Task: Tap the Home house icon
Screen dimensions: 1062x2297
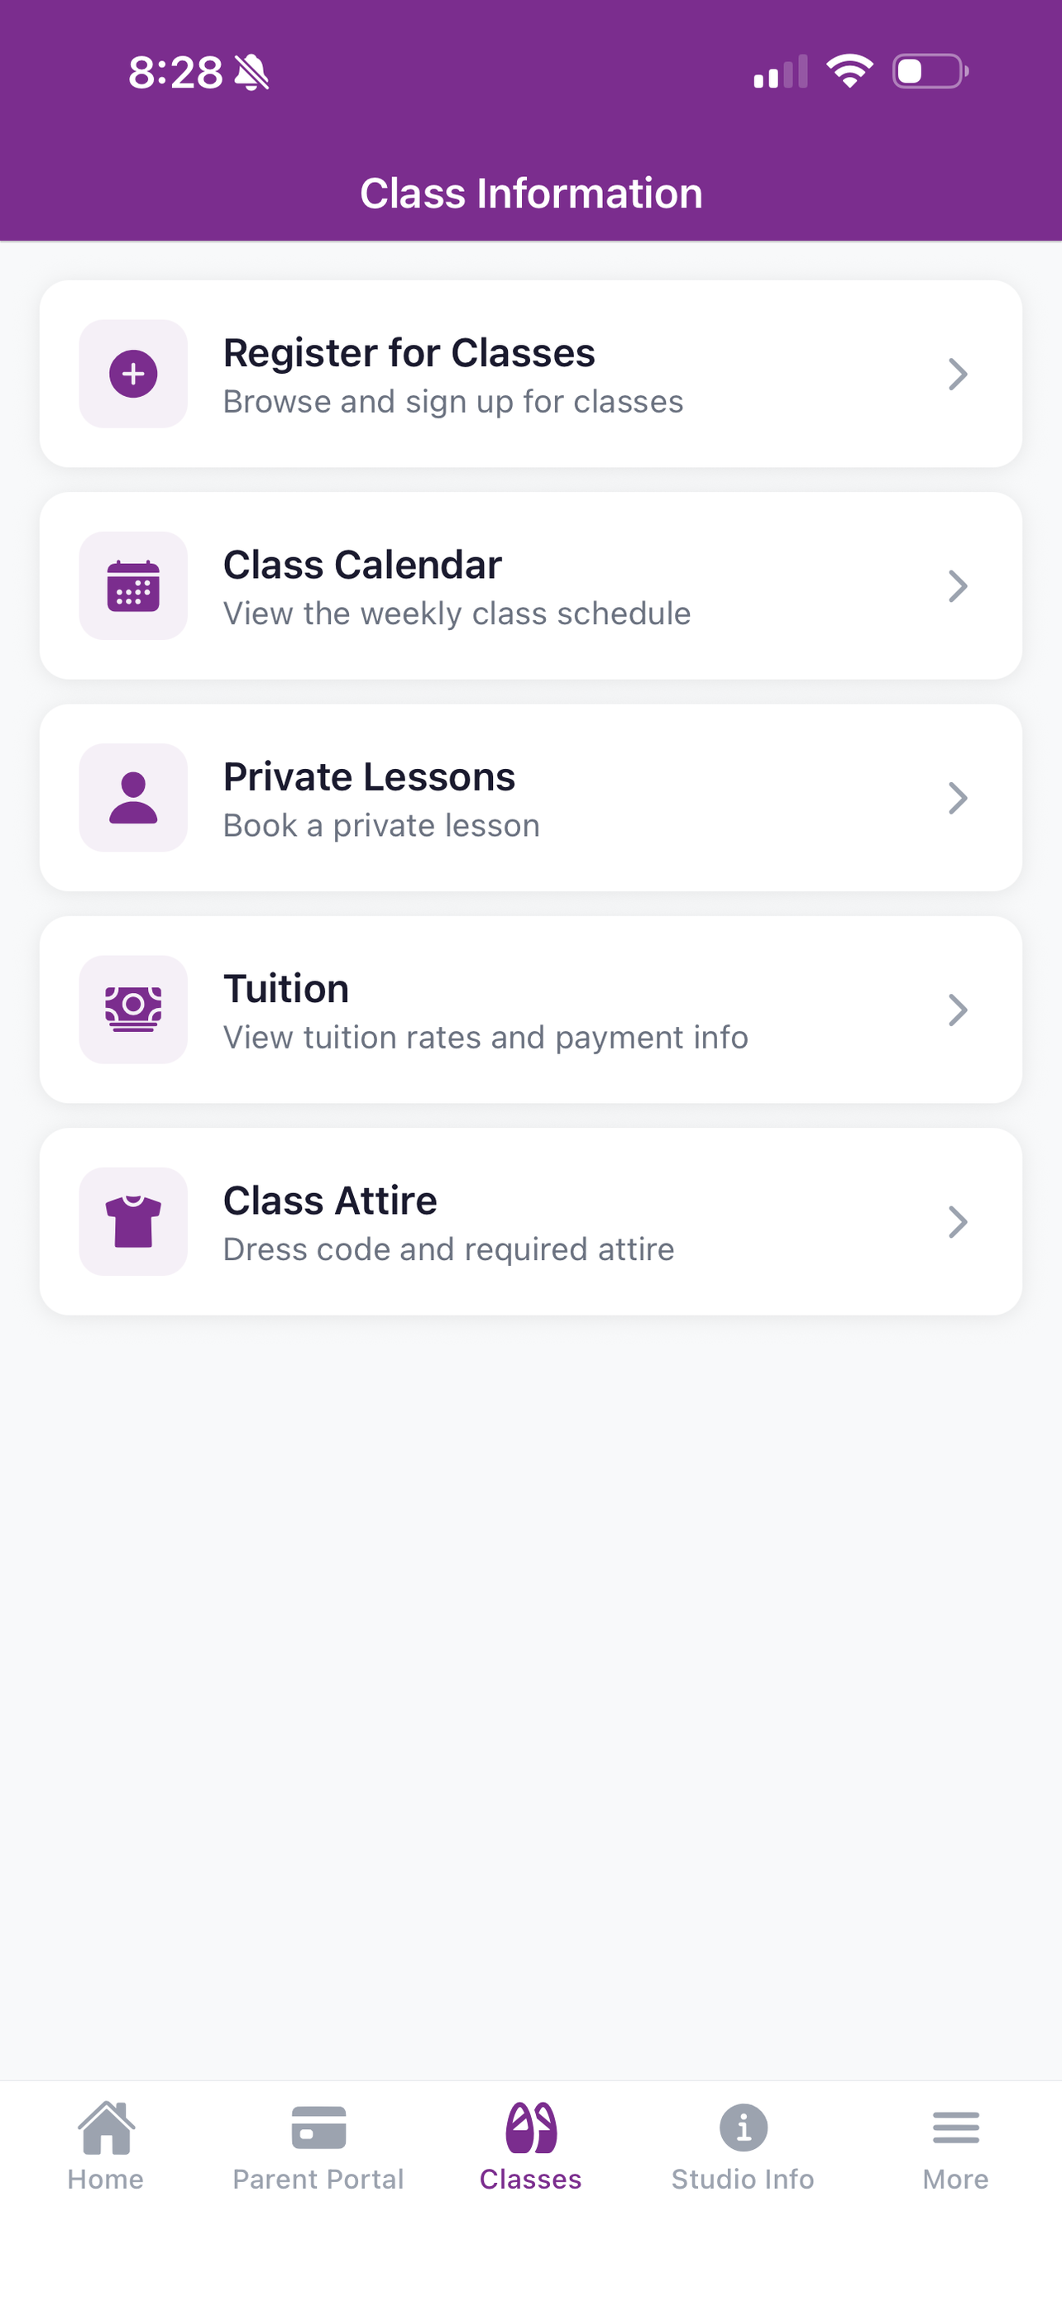Action: coord(106,2127)
